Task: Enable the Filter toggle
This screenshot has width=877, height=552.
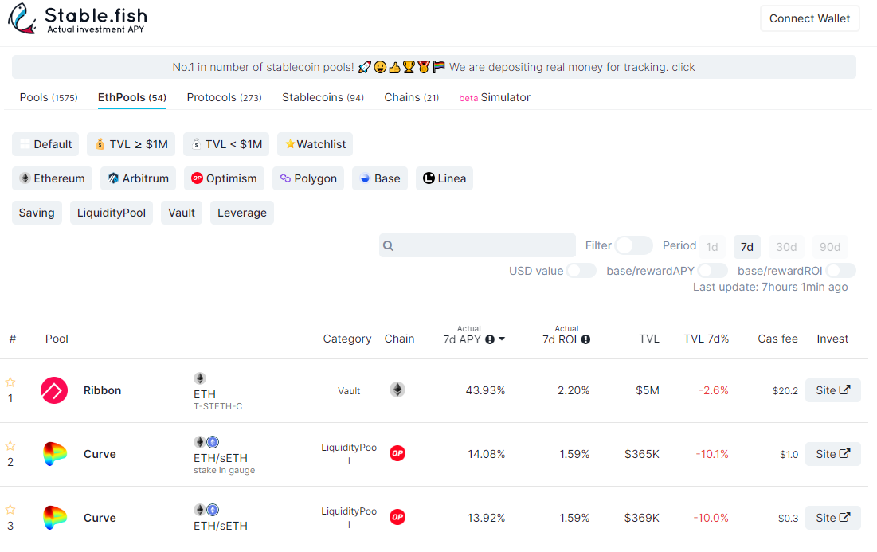Action: (634, 246)
